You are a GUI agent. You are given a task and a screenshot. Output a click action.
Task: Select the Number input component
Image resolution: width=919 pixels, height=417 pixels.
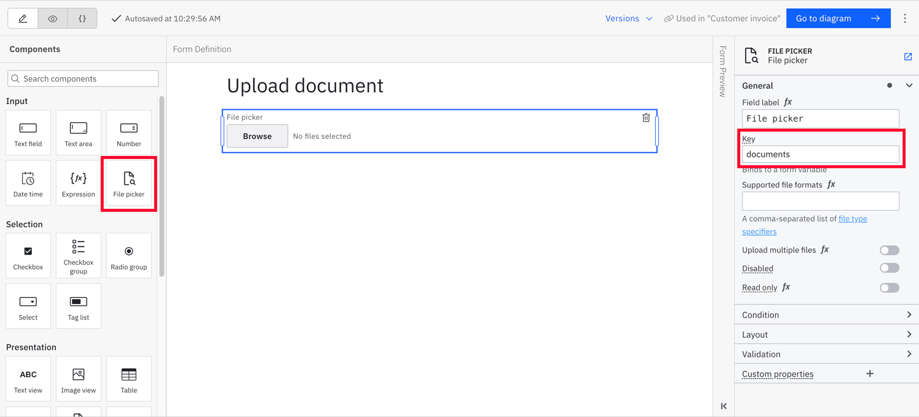pos(128,132)
